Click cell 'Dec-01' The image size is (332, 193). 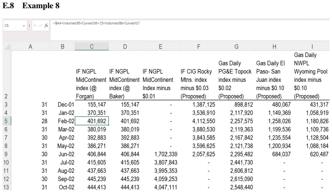point(66,105)
